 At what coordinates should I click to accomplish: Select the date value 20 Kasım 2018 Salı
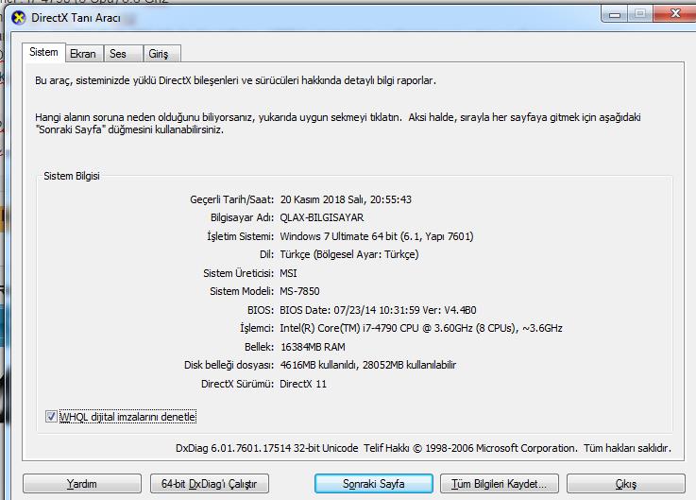point(324,199)
